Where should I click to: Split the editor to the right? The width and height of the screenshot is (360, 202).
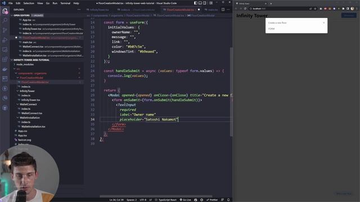click(223, 10)
